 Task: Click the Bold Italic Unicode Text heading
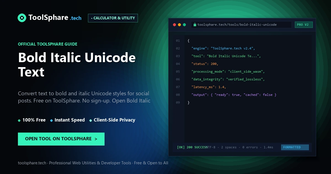[77, 65]
